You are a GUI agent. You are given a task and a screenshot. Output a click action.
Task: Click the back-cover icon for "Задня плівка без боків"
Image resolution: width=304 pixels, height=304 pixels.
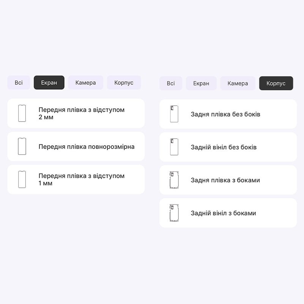pyautogui.click(x=174, y=114)
